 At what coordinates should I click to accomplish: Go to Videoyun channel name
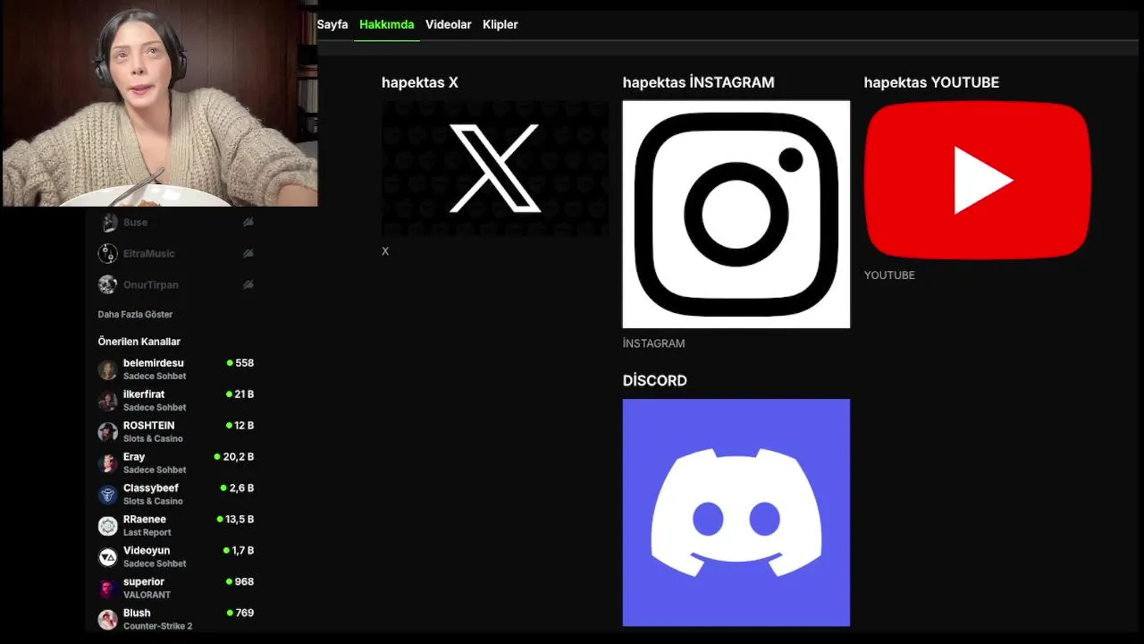click(147, 551)
